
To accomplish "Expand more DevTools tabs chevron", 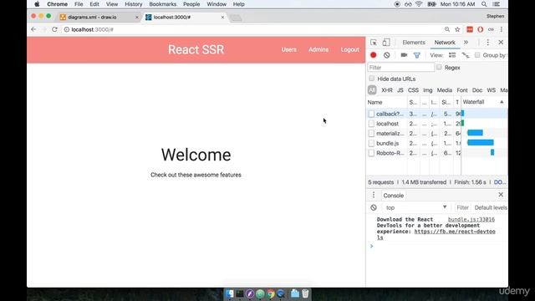I will pyautogui.click(x=466, y=43).
